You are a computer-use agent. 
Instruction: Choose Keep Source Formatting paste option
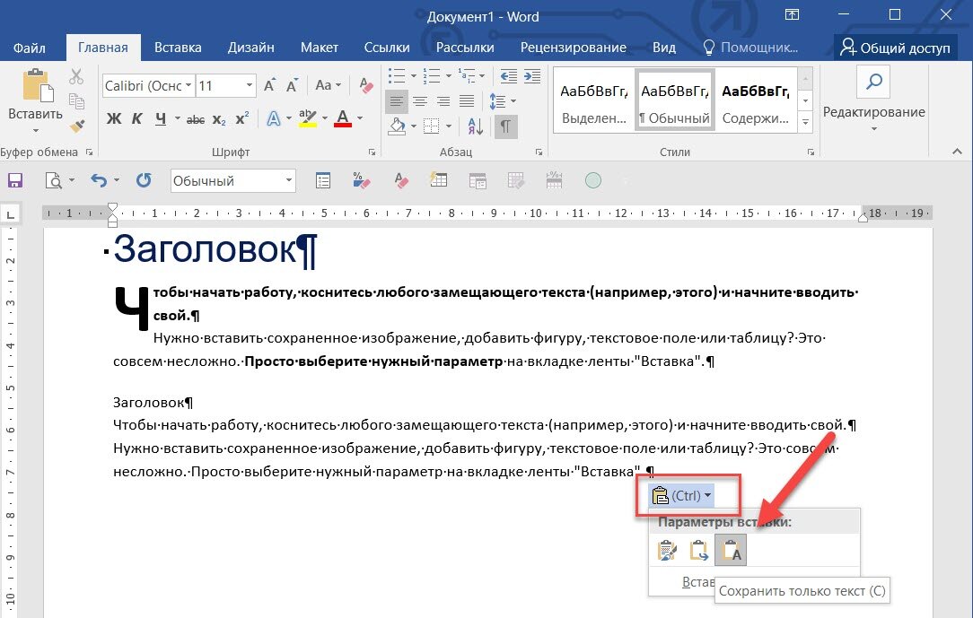[x=666, y=551]
